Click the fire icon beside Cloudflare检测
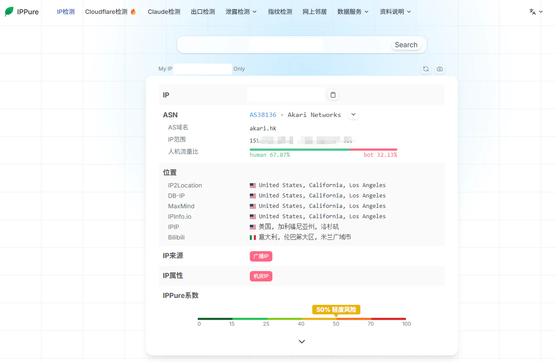The width and height of the screenshot is (556, 362). [x=133, y=12]
